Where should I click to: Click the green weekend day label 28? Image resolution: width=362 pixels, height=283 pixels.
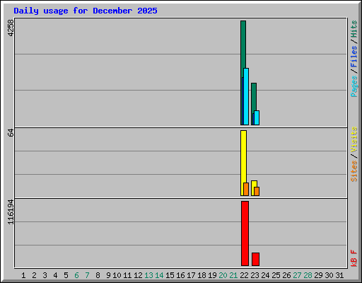(x=308, y=275)
